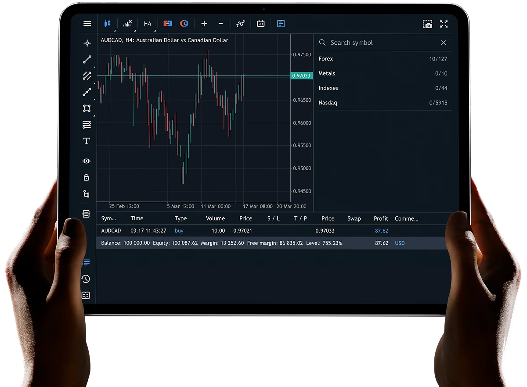Image resolution: width=527 pixels, height=387 pixels.
Task: Close the symbol search panel
Action: [444, 43]
